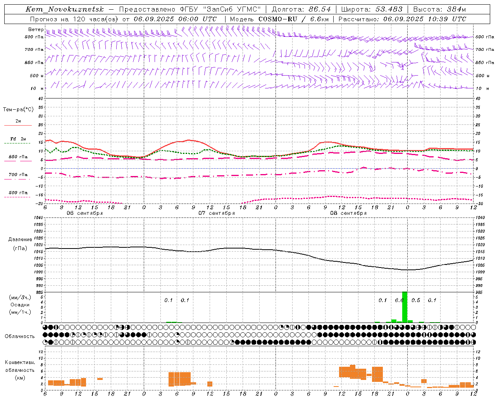This screenshot has height=397, width=496.
Task: Click the date label '07 сентября'
Action: [217, 213]
